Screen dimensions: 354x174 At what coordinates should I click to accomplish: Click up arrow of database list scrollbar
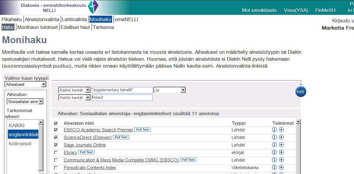click(298, 122)
